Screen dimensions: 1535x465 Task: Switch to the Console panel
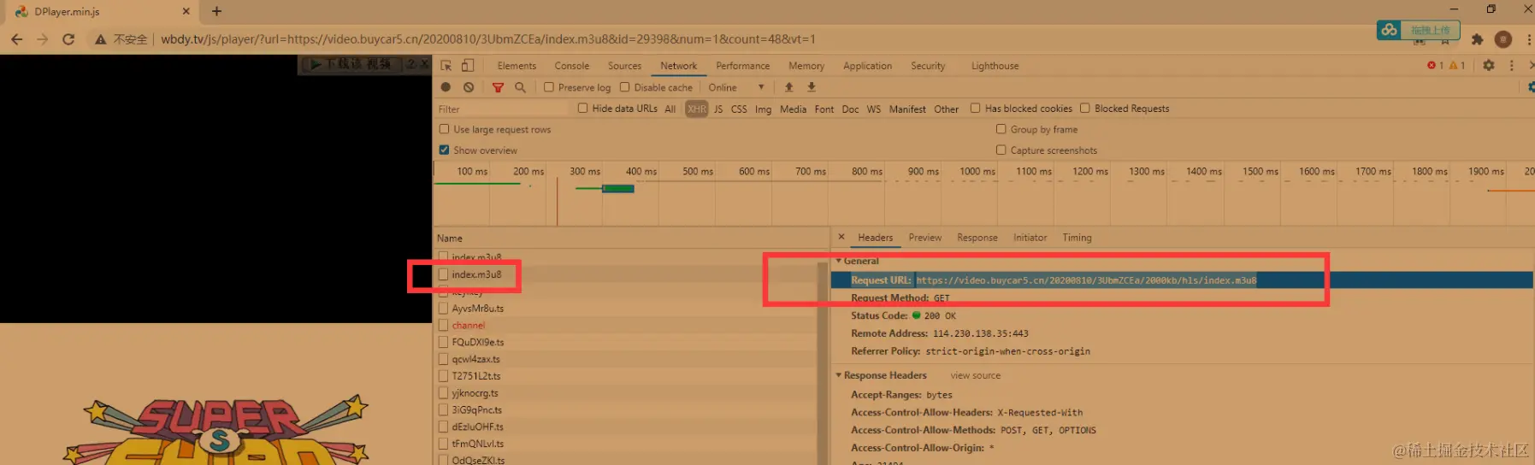[571, 66]
